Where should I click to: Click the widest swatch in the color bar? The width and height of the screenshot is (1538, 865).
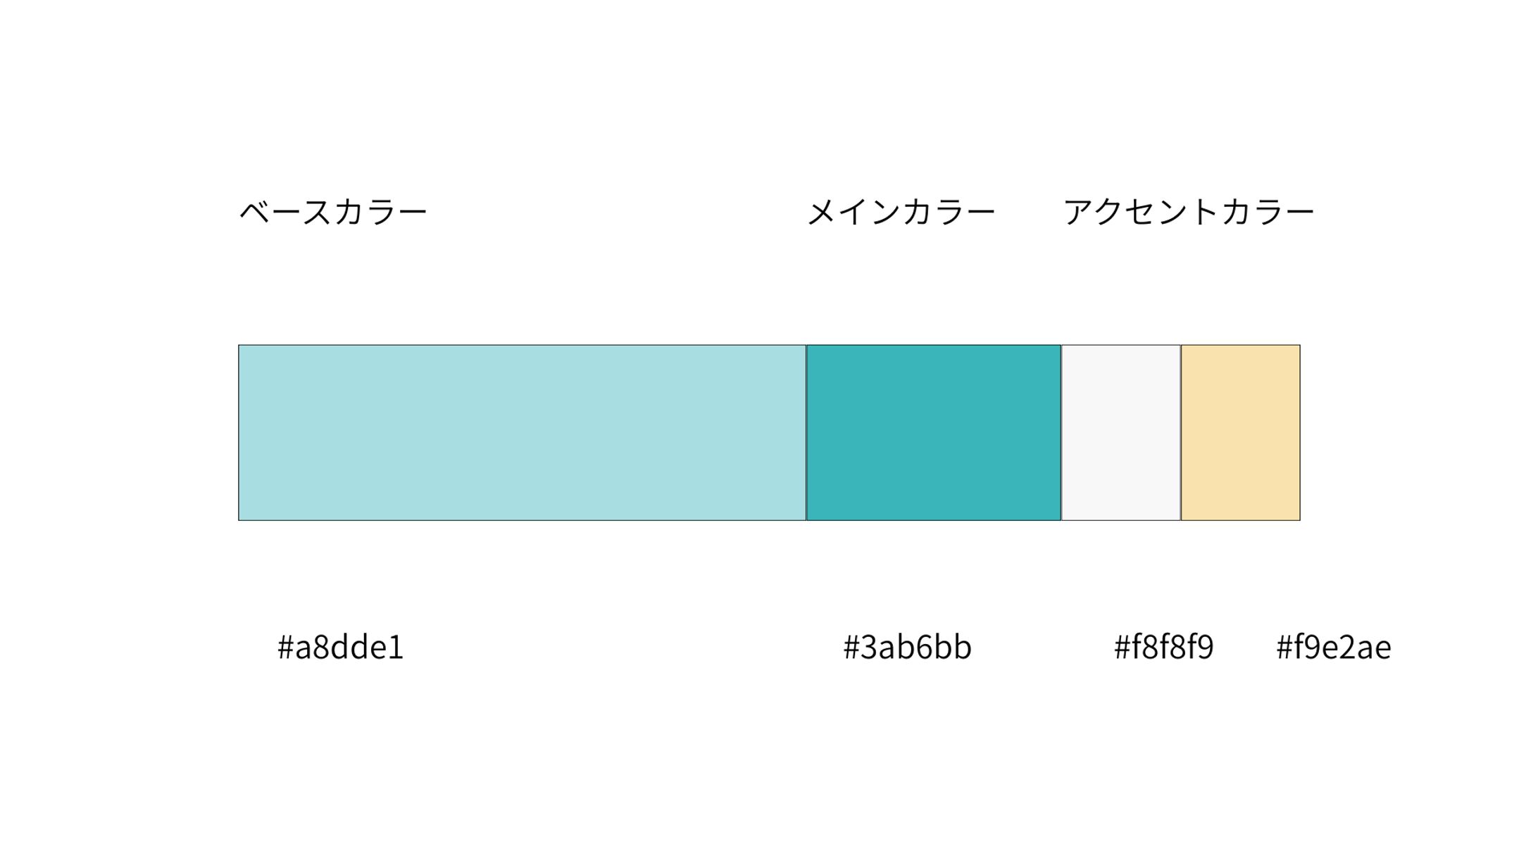(x=522, y=432)
